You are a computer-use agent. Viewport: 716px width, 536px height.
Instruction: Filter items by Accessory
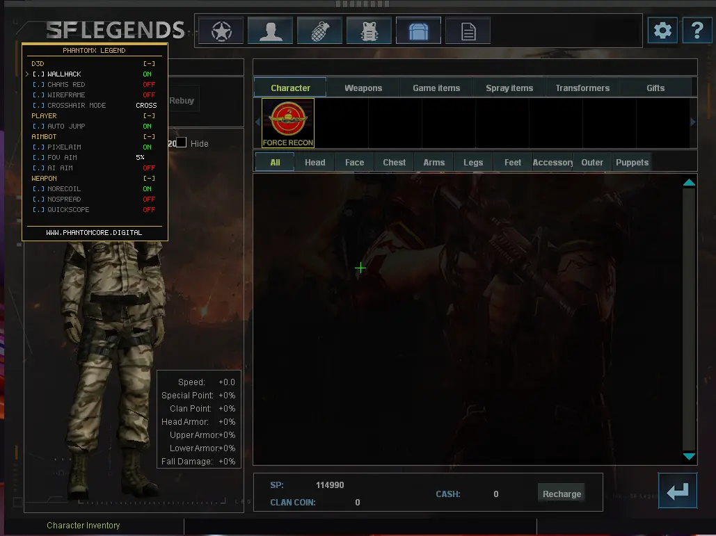(552, 163)
